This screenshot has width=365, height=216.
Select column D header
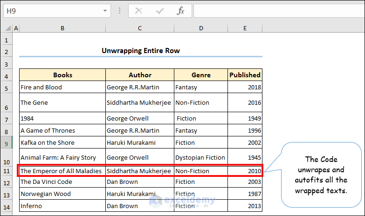tap(201, 28)
